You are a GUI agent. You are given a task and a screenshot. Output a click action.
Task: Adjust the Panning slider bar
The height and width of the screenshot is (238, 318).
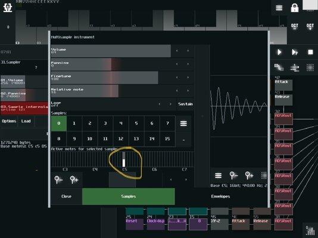click(111, 64)
